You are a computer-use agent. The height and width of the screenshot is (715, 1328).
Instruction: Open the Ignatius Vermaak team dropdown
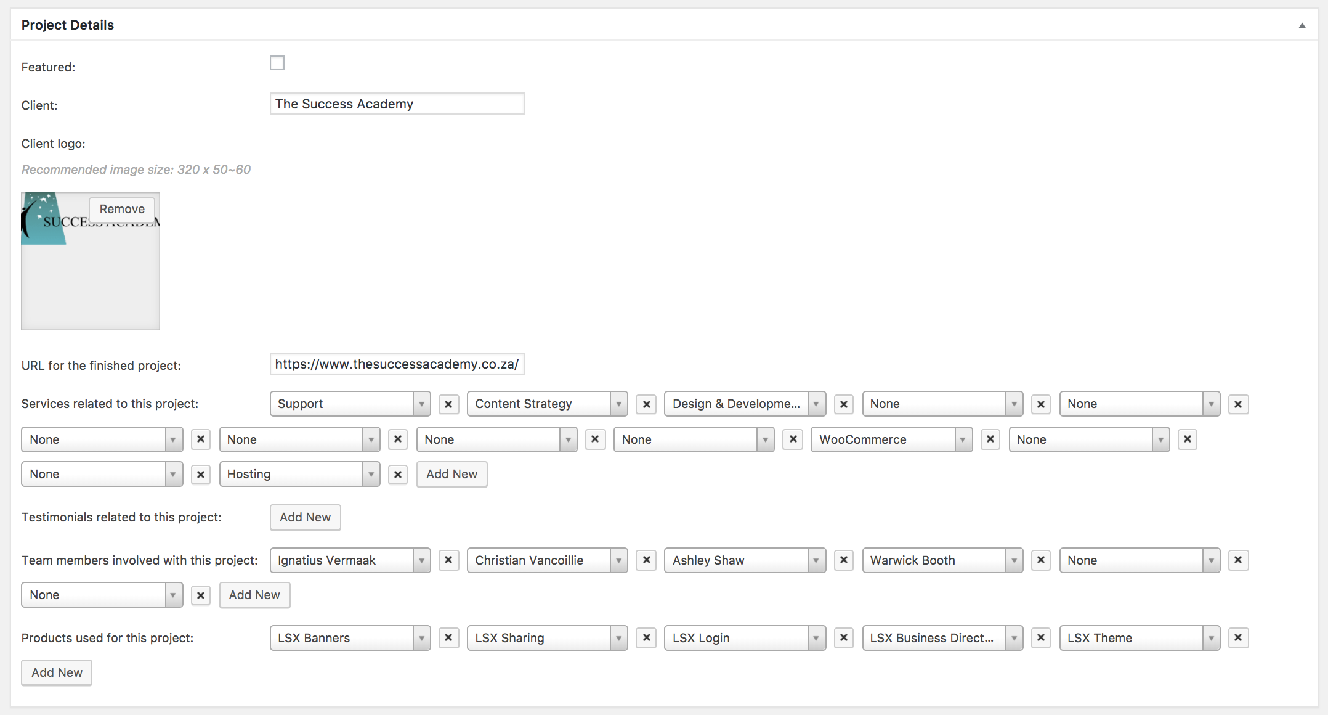click(350, 560)
